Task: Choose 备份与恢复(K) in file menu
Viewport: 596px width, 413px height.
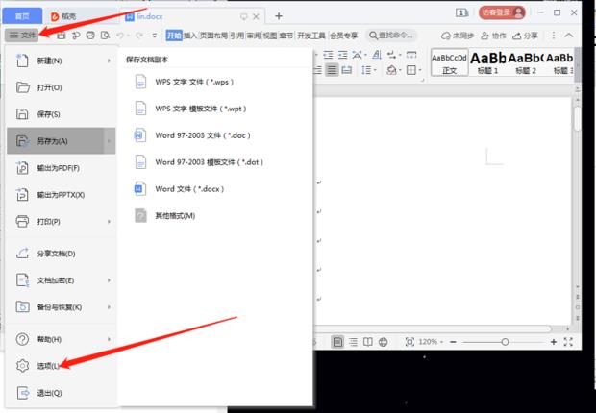Action: [x=61, y=307]
